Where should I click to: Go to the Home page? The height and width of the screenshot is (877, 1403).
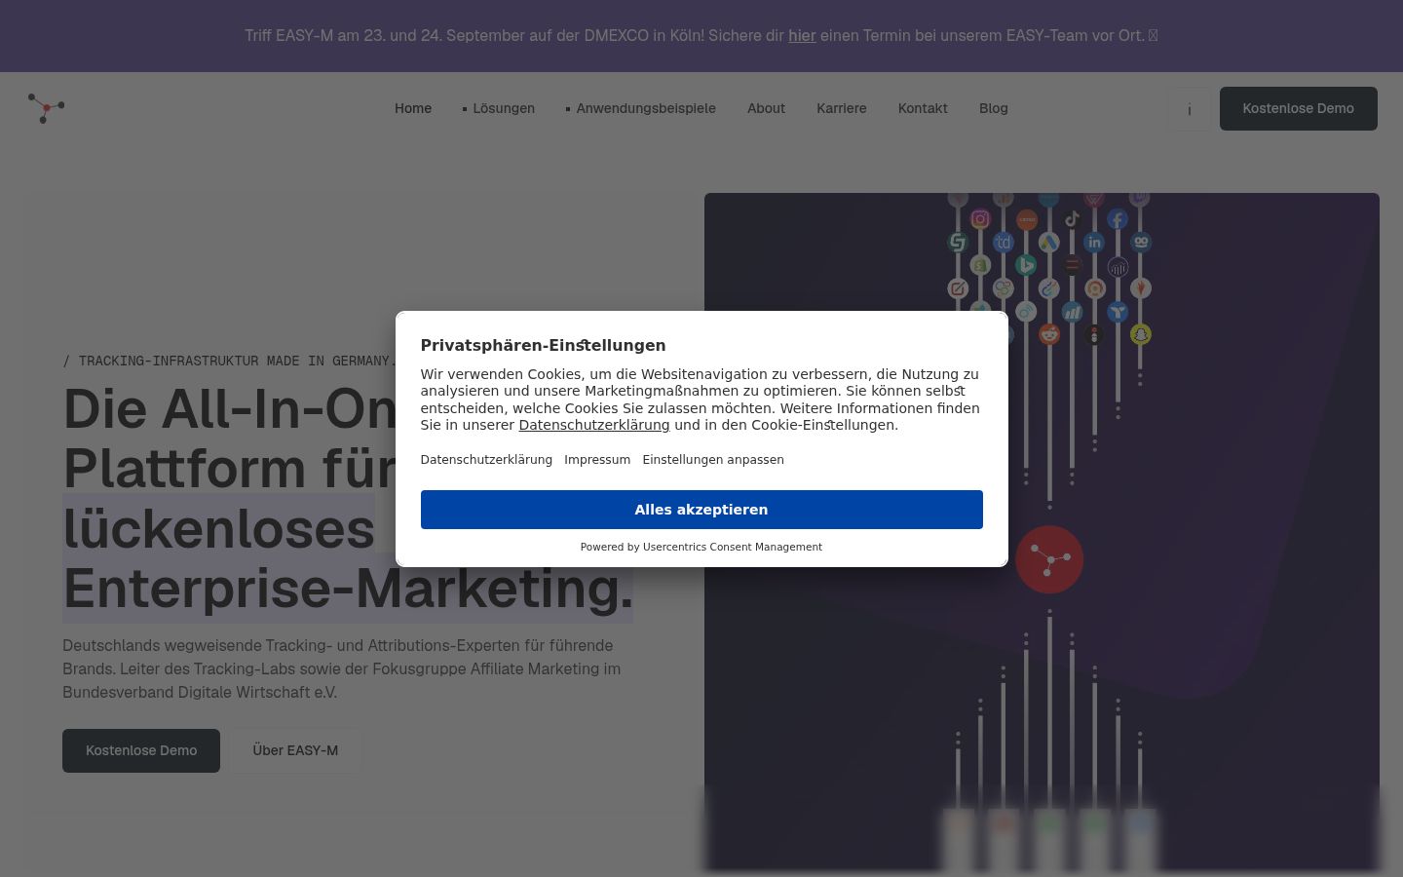(413, 108)
